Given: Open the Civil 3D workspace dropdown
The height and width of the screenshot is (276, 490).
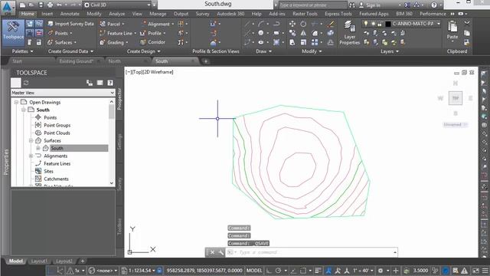Looking at the screenshot, I should point(117,5).
